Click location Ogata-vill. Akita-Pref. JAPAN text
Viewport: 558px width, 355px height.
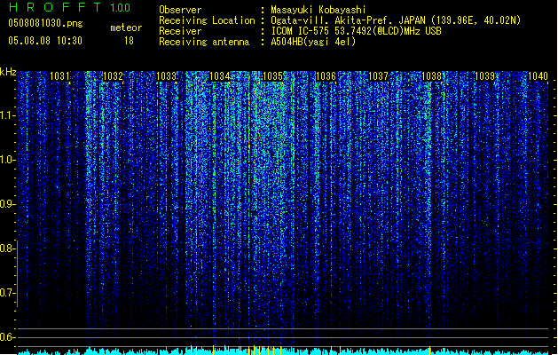348,20
